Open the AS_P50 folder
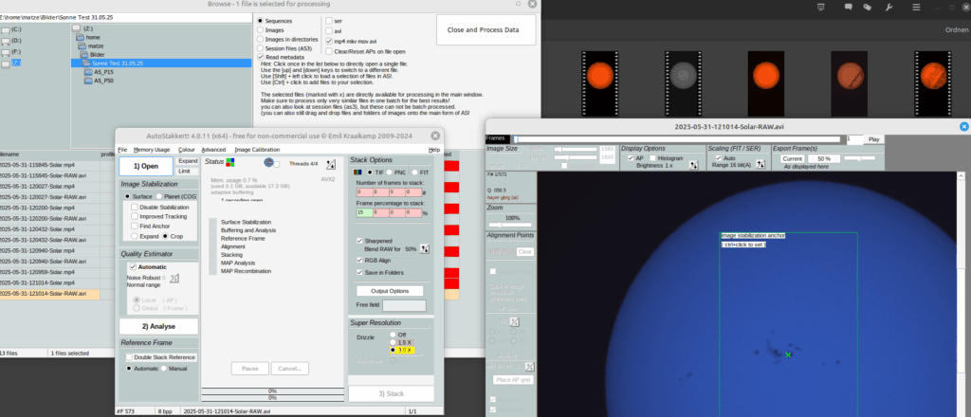971x417 pixels. click(99, 81)
